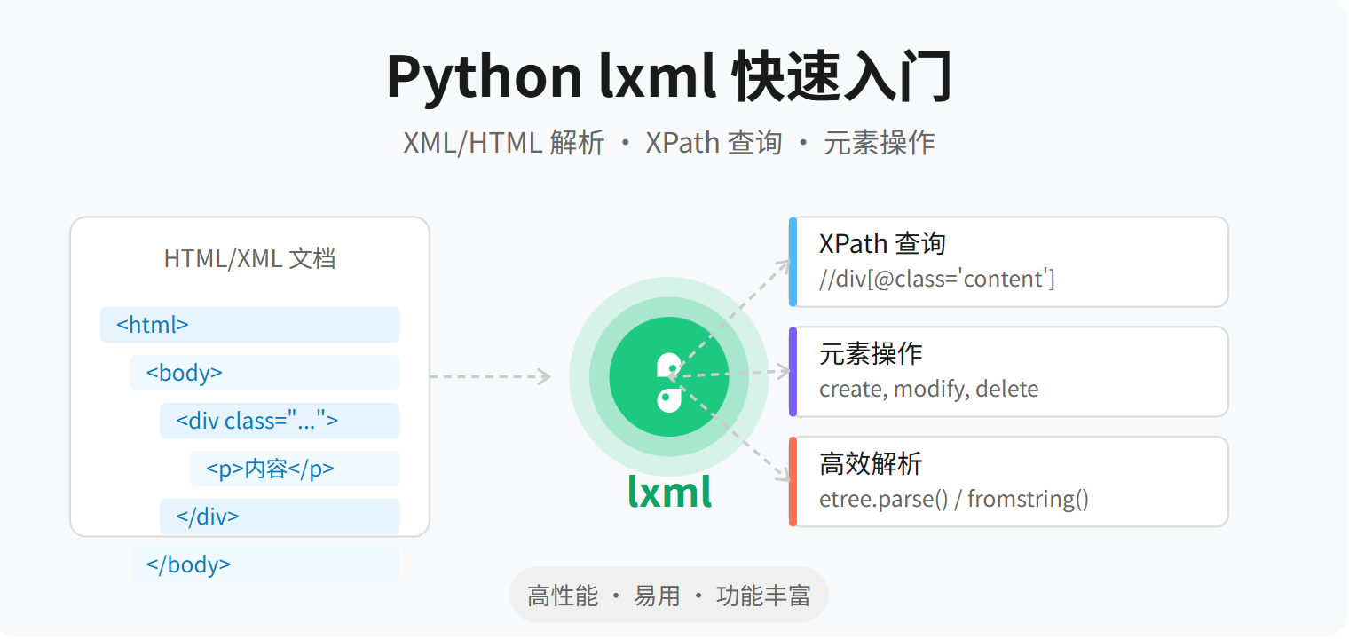Click the //div[@class='content'] expression

tap(937, 279)
